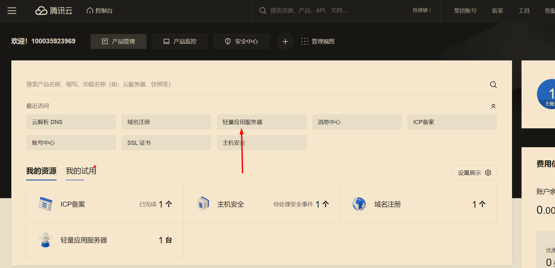Click the 轻量应用服务器 resource icon

coord(45,240)
